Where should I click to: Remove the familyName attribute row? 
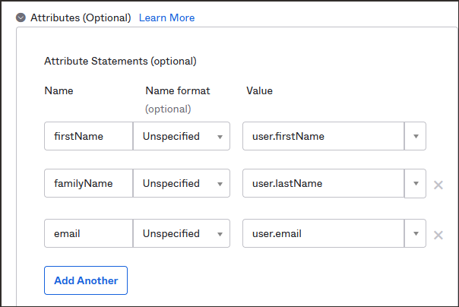pyautogui.click(x=438, y=185)
